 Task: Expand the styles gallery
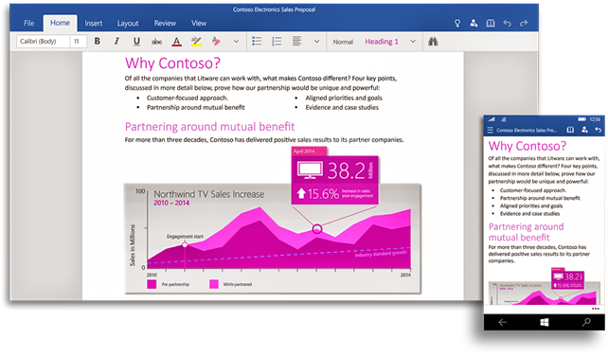point(413,42)
